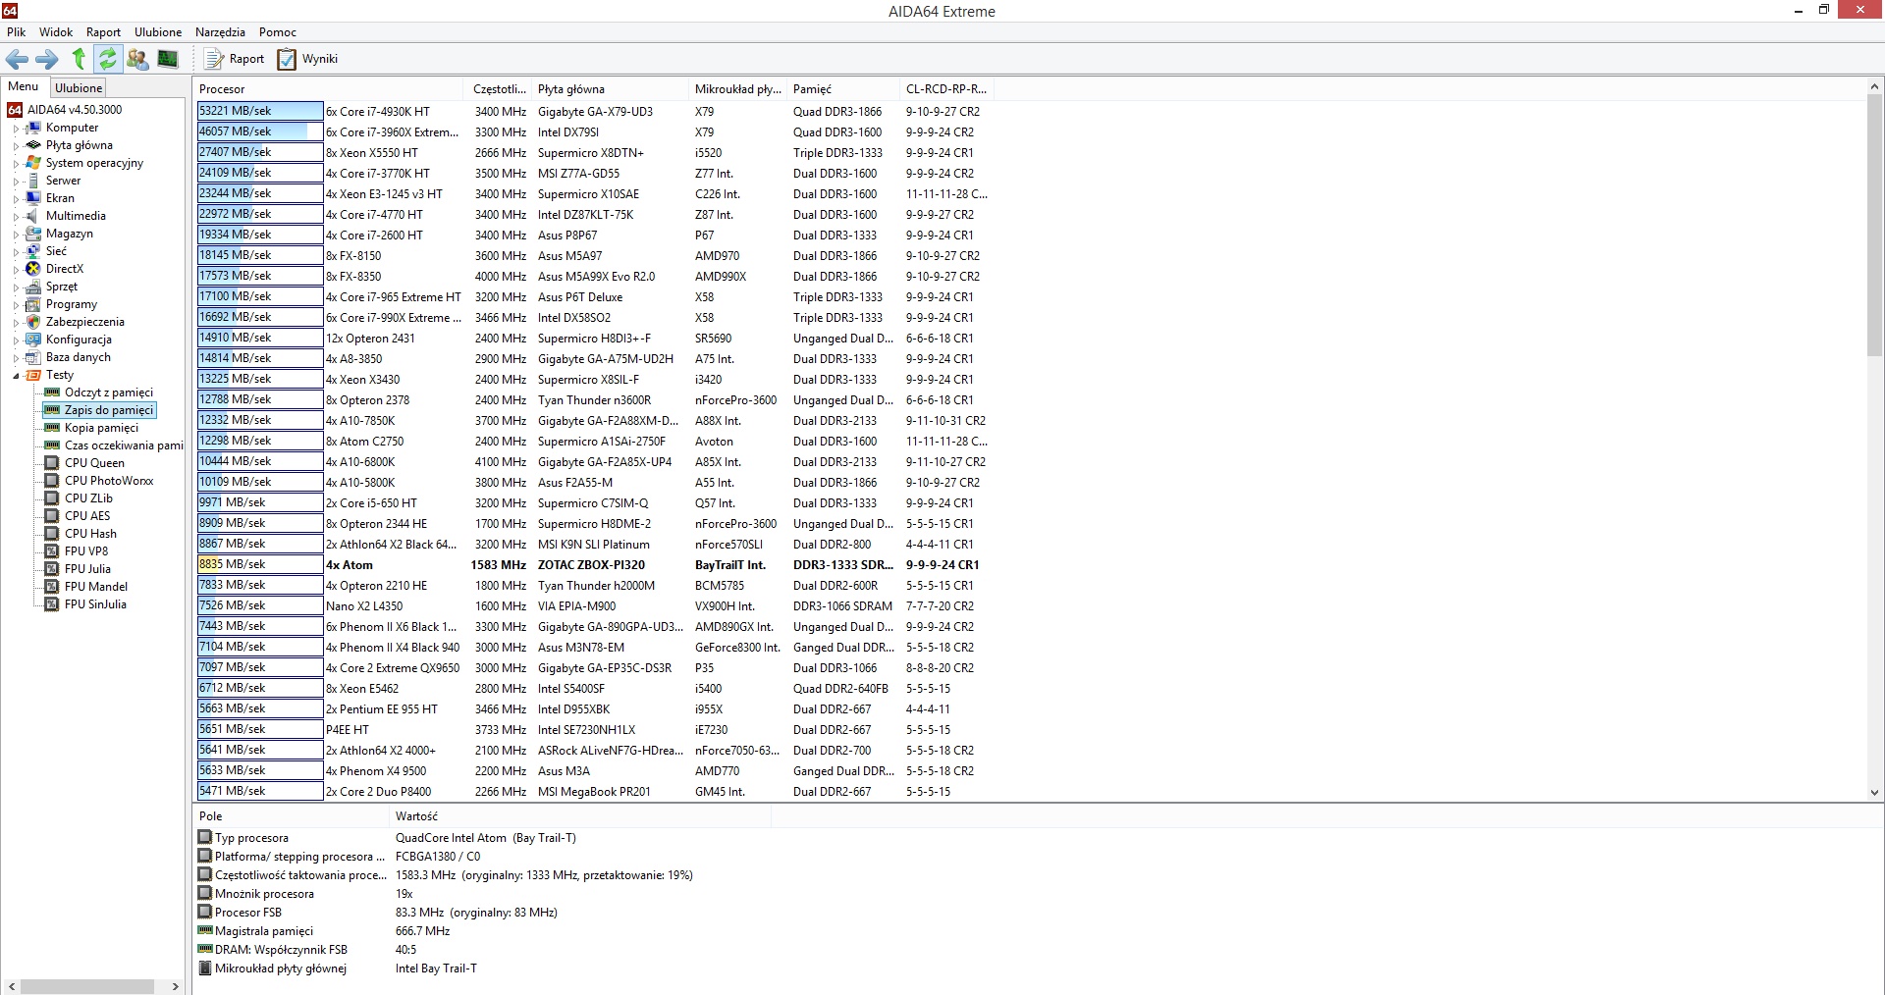Click the green Up level arrow
Image resolution: width=1885 pixels, height=995 pixels.
coord(79,59)
